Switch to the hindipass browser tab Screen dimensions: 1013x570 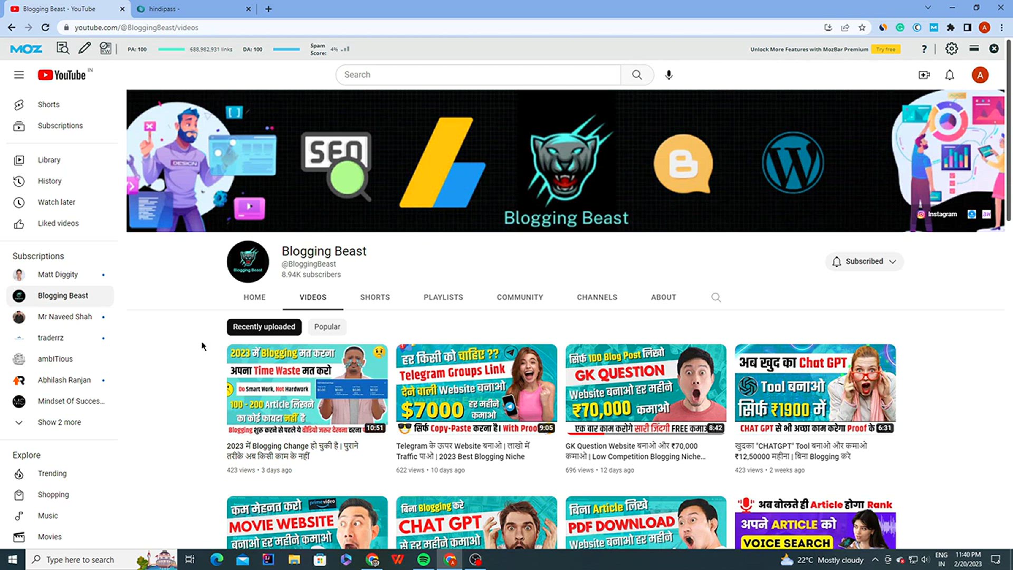(x=193, y=8)
